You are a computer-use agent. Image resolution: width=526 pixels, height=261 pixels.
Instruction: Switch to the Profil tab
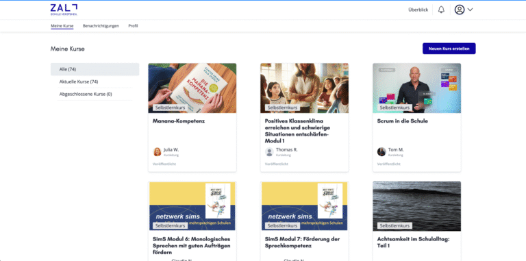[133, 26]
